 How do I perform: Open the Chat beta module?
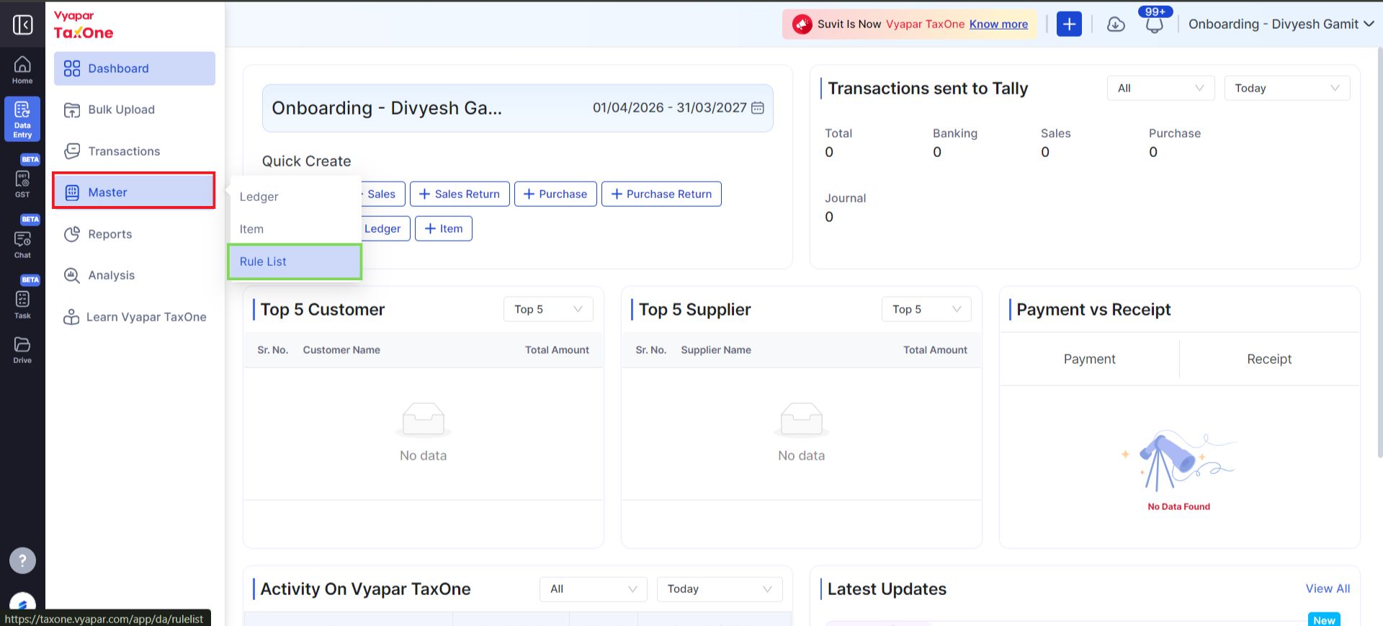(x=22, y=244)
